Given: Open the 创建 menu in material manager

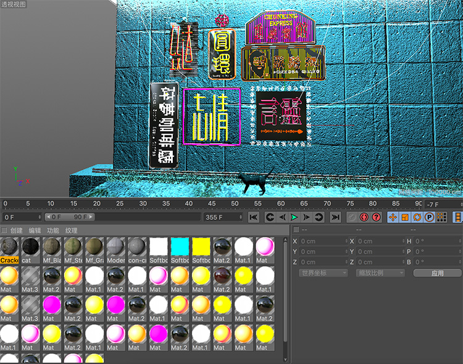Looking at the screenshot, I should (x=17, y=230).
